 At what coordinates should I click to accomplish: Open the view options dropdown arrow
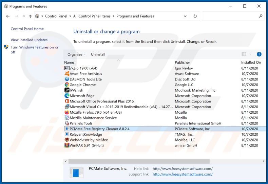[x=250, y=54]
